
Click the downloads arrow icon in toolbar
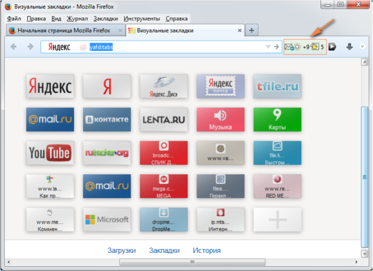[x=349, y=47]
